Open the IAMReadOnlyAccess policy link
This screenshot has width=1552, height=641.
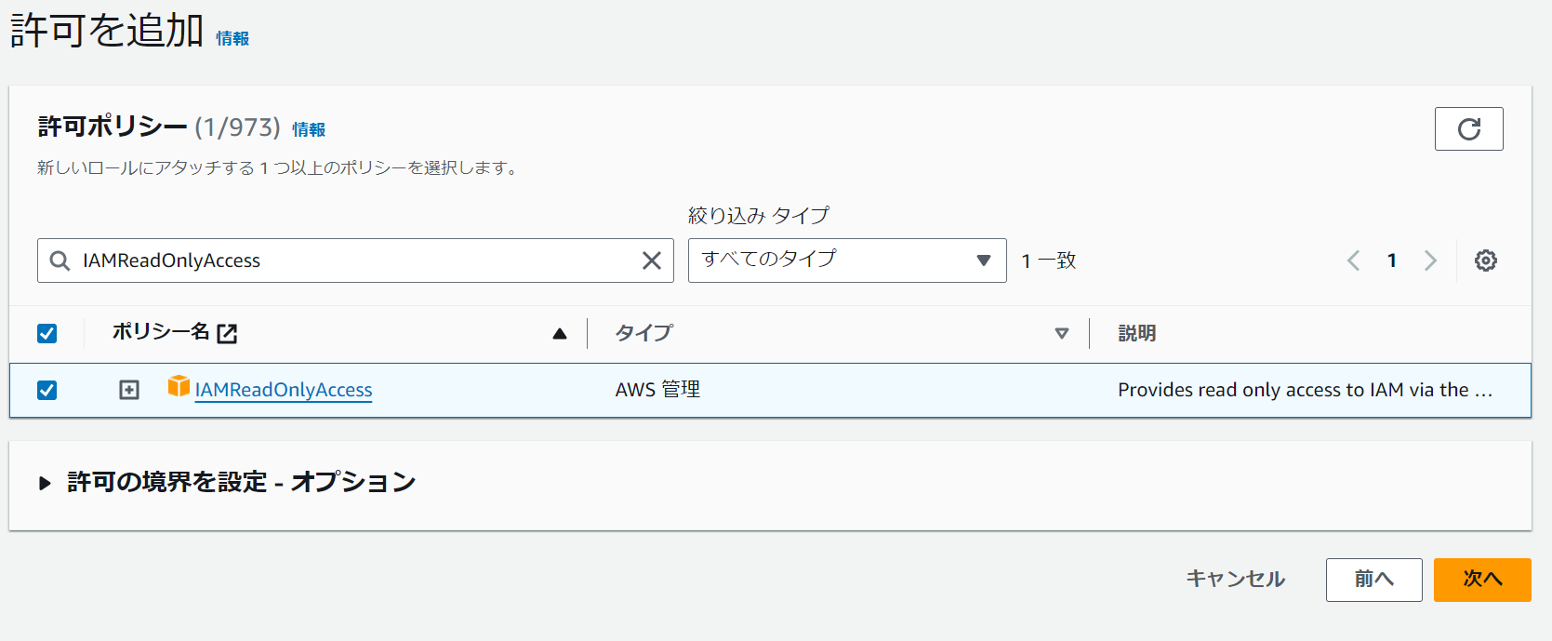(284, 390)
